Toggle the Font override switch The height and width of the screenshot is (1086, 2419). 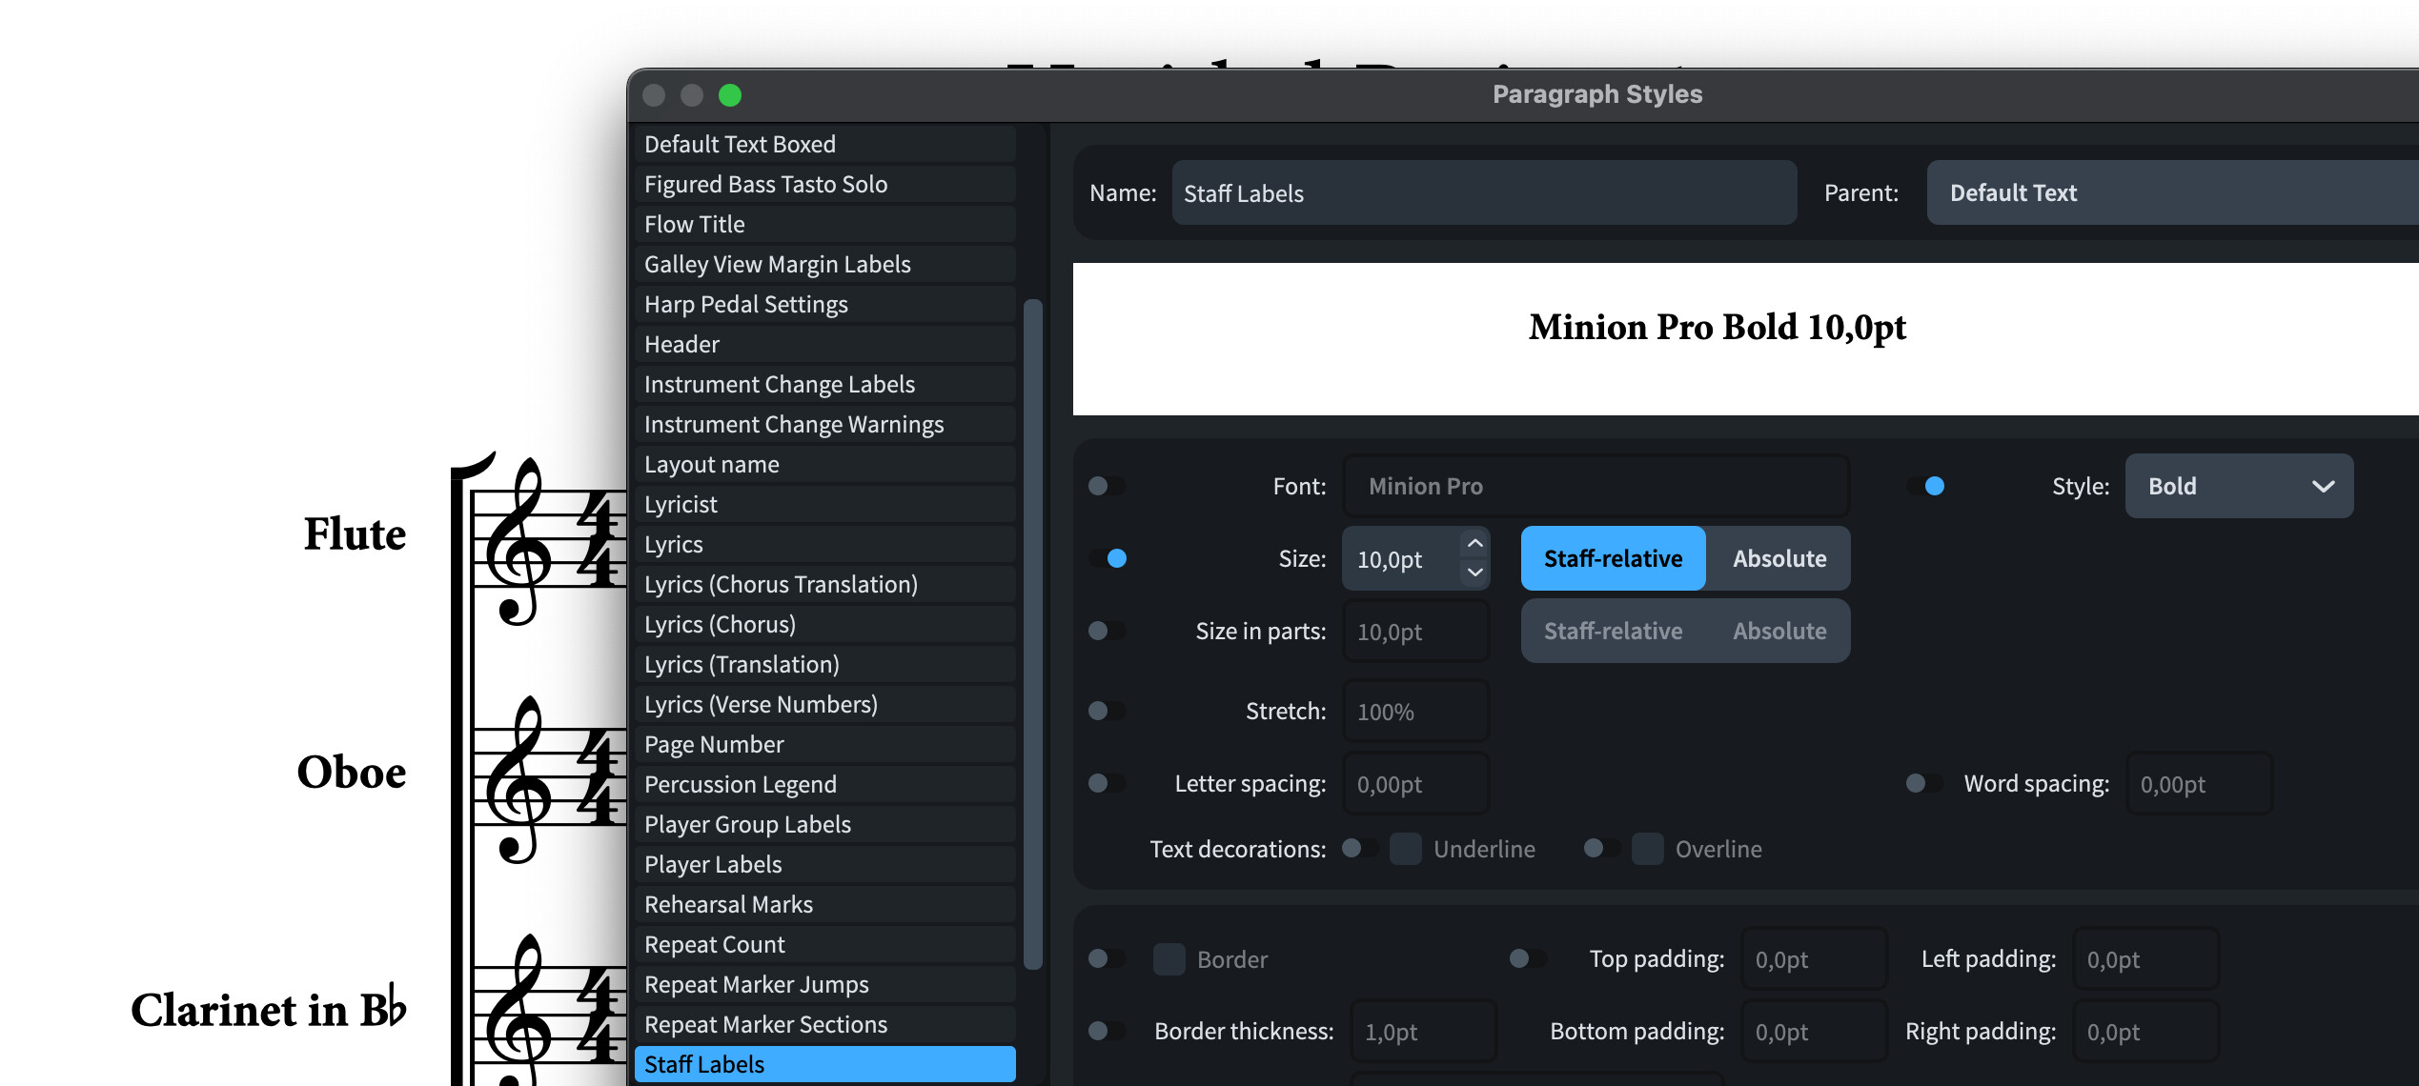1107,487
